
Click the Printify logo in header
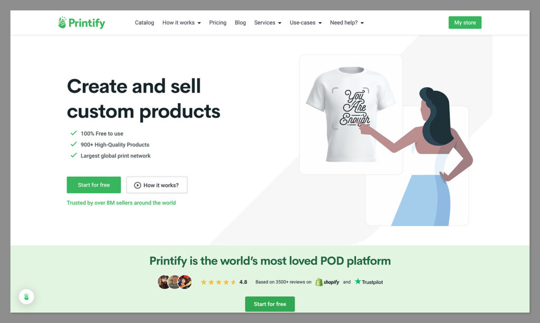[82, 23]
